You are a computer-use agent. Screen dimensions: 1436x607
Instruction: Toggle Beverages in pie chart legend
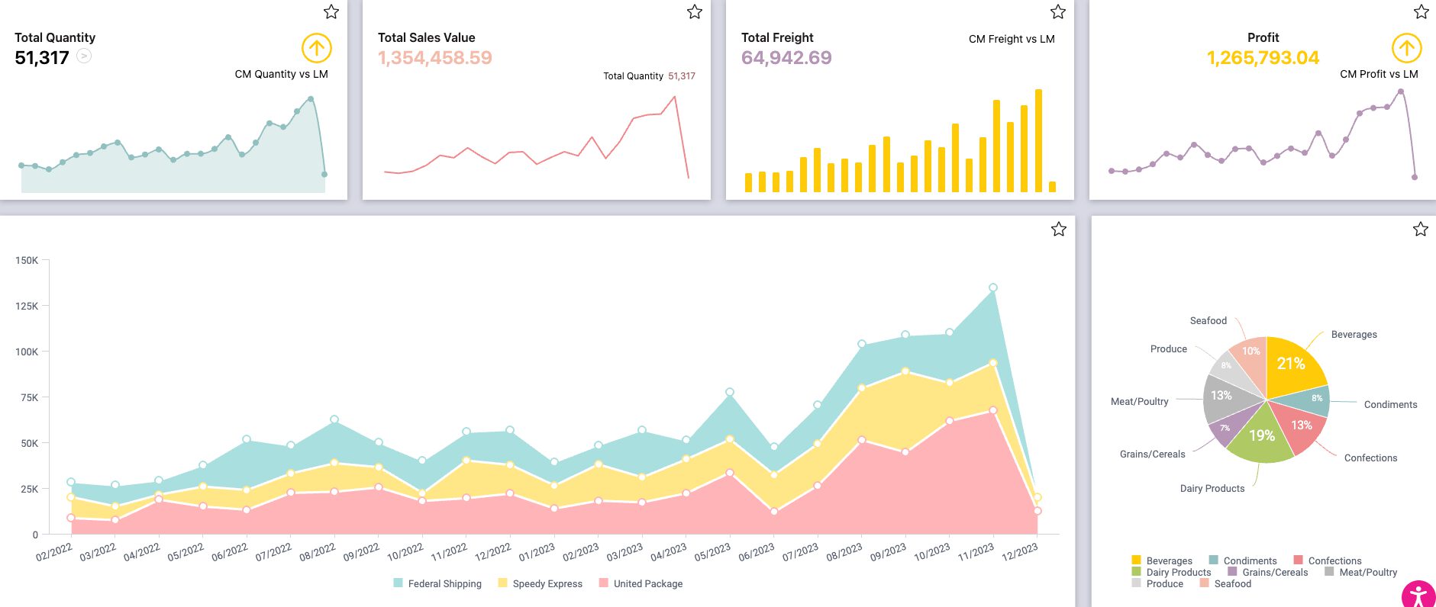[x=1161, y=560]
